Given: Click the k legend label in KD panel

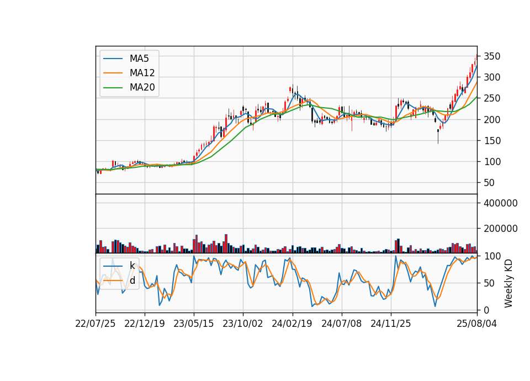Looking at the screenshot, I should (x=132, y=266).
